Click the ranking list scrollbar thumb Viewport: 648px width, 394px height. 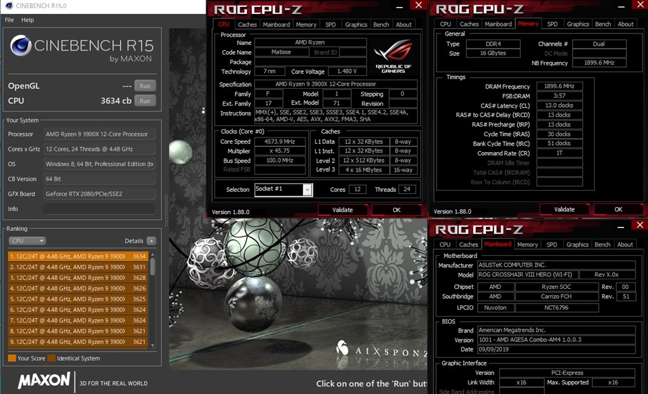153,266
